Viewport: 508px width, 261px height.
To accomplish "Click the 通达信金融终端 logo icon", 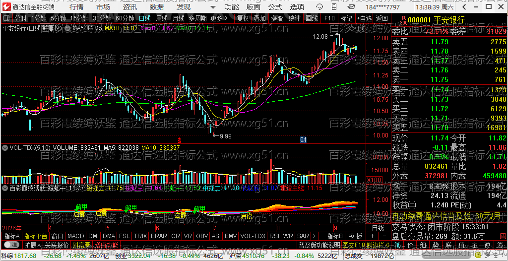I will pyautogui.click(x=7, y=7).
